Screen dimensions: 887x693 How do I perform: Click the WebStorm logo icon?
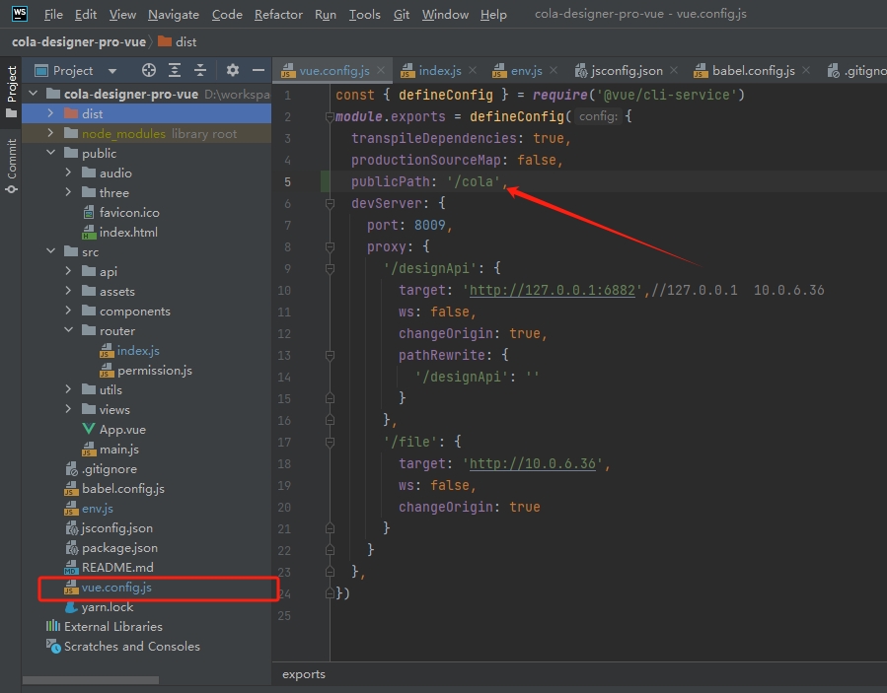pos(19,14)
